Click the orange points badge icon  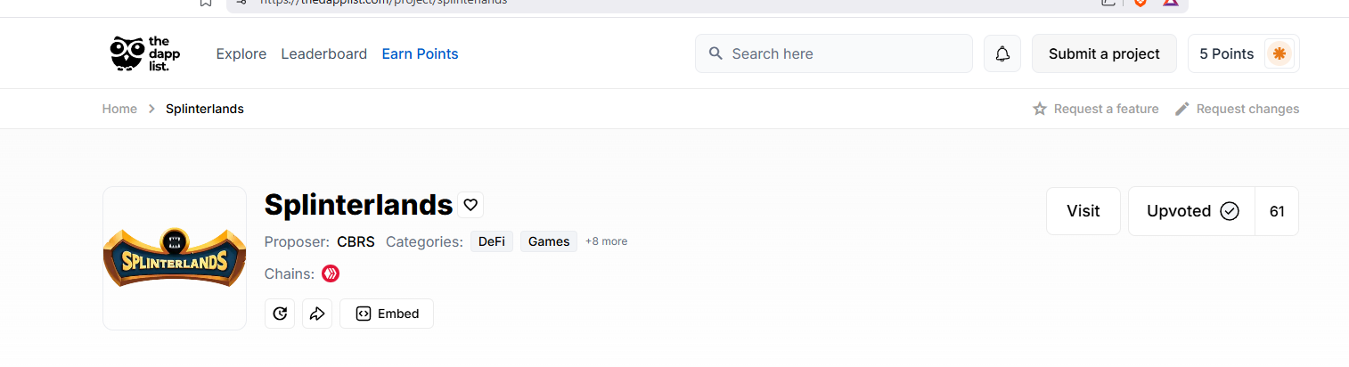[1280, 53]
